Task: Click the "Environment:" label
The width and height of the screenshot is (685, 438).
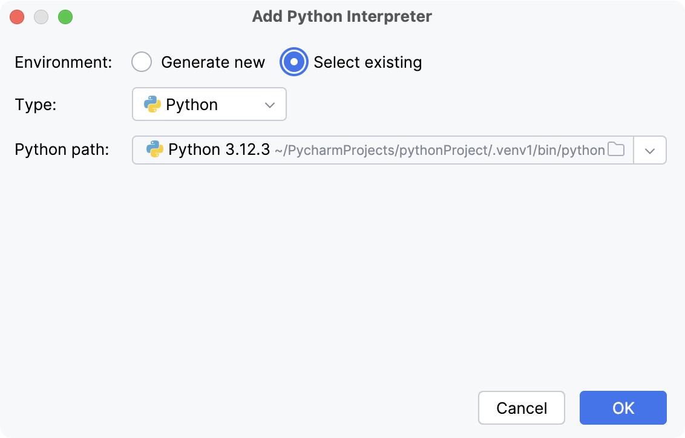Action: pyautogui.click(x=64, y=62)
